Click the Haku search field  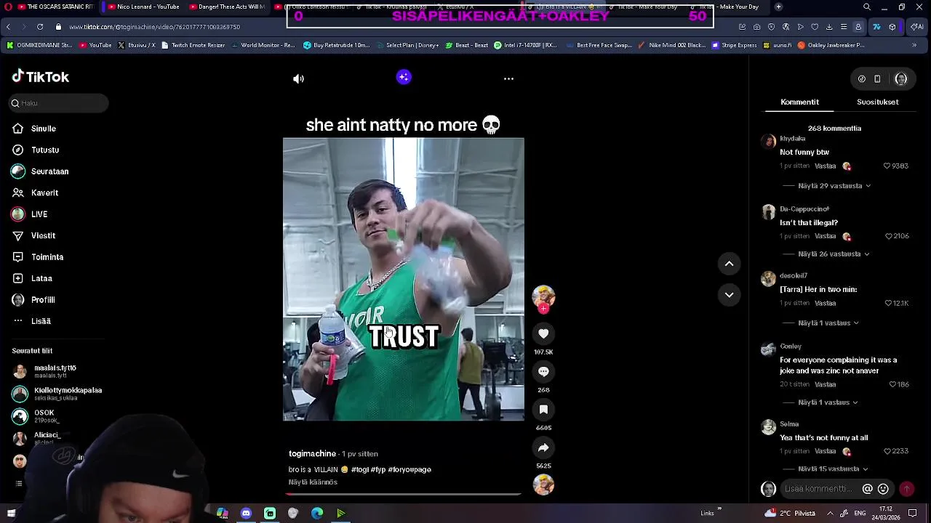click(x=58, y=103)
